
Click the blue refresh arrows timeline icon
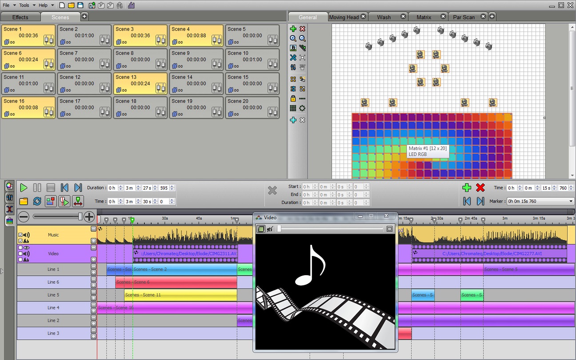[x=37, y=201]
